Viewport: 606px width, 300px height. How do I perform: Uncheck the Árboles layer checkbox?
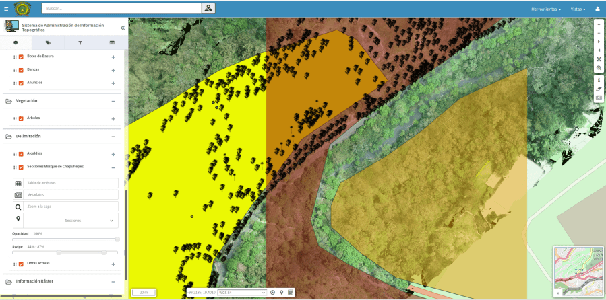[x=21, y=118]
